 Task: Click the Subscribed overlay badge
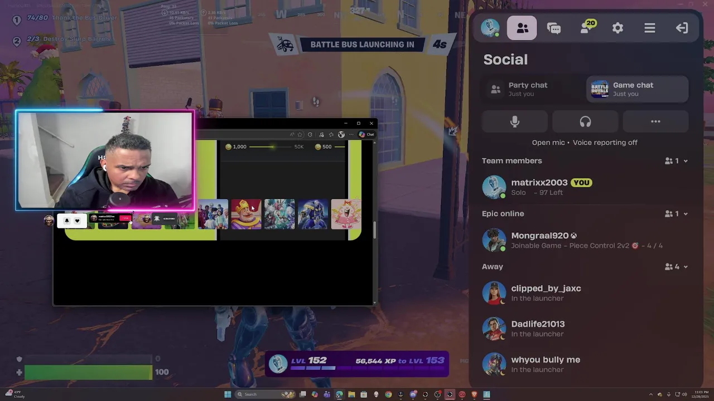click(x=165, y=218)
